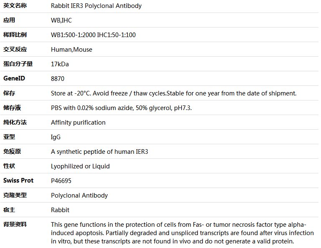This screenshot has width=321, height=248.
Task: Click the clone type value "Polyclonal Antibody"
Action: [79, 195]
